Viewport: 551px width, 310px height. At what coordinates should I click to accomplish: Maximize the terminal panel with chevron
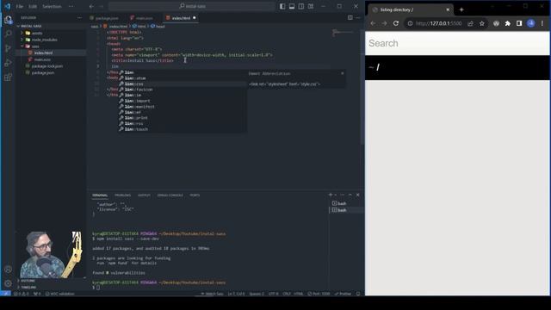pyautogui.click(x=350, y=195)
